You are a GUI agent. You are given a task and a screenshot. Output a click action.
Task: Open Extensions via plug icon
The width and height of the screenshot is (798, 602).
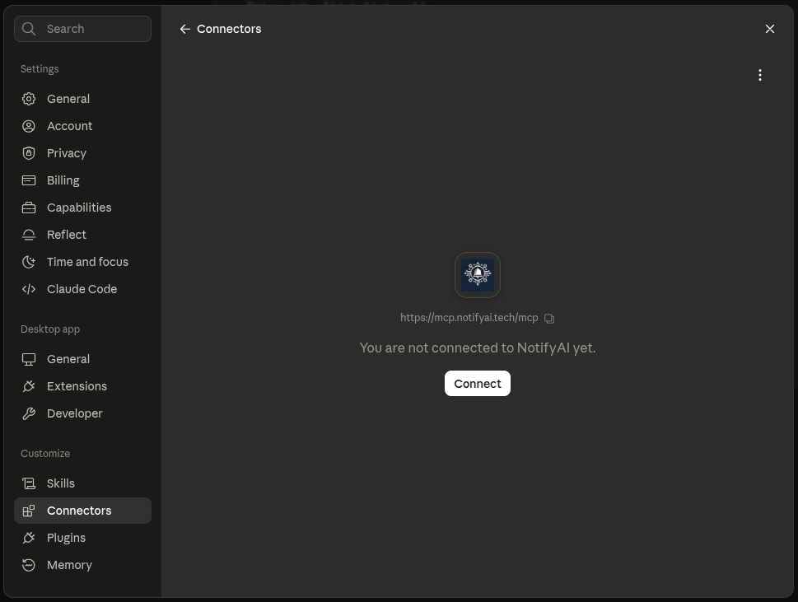(x=29, y=386)
